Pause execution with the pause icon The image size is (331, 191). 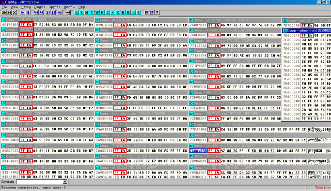pos(28,13)
